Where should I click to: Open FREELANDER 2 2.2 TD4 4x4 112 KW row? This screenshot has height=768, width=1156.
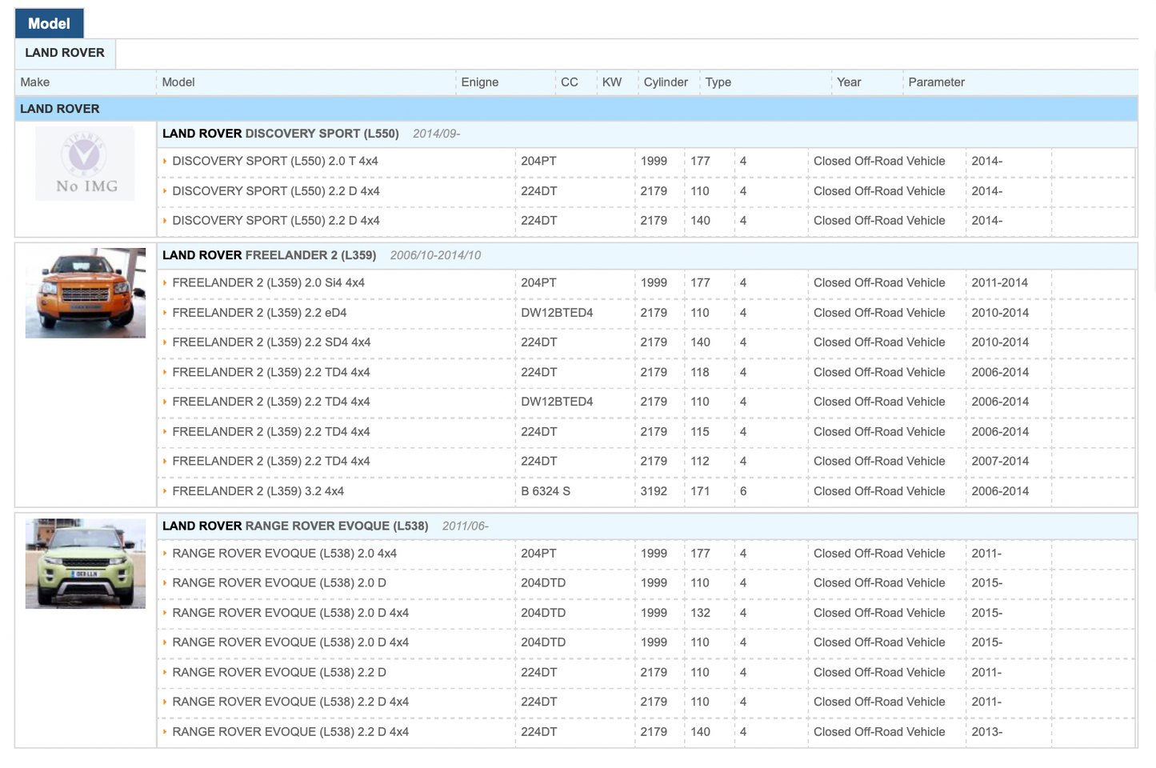pyautogui.click(x=271, y=462)
